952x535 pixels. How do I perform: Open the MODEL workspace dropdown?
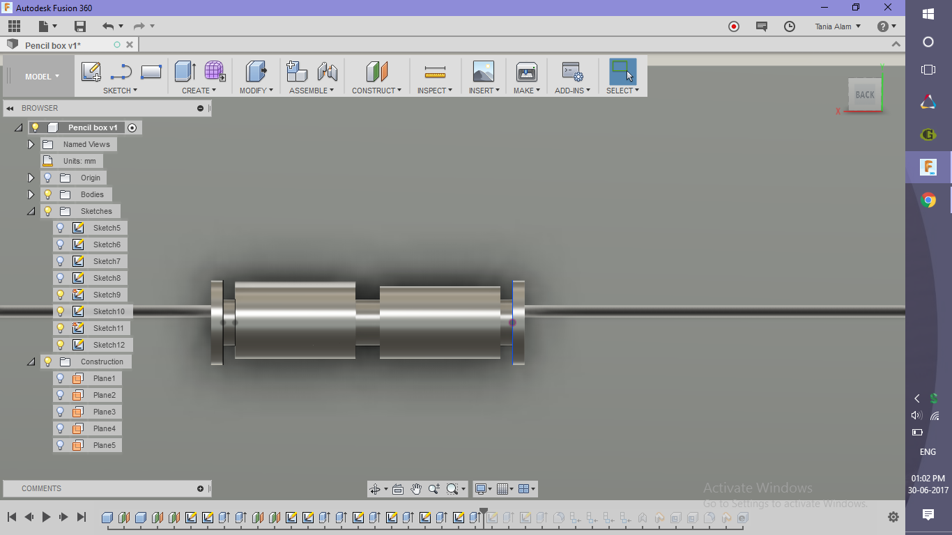pos(42,77)
